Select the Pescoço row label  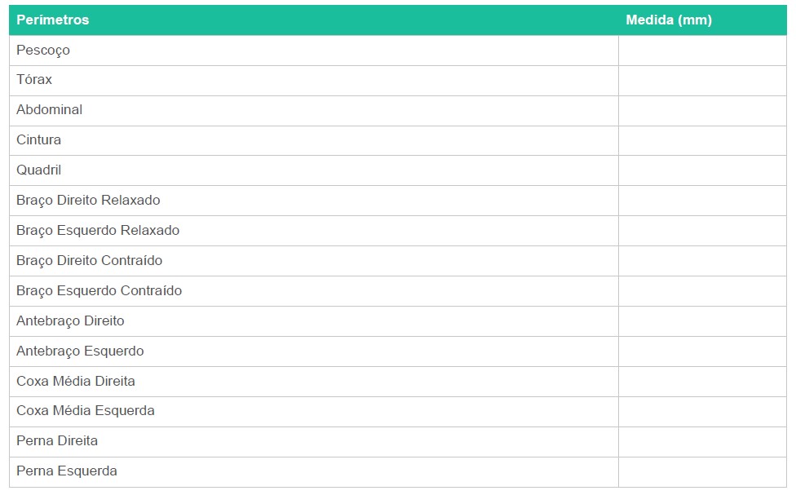(43, 51)
